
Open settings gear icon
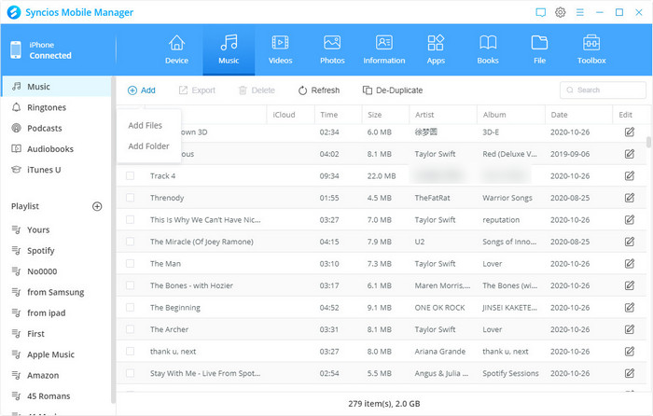560,12
